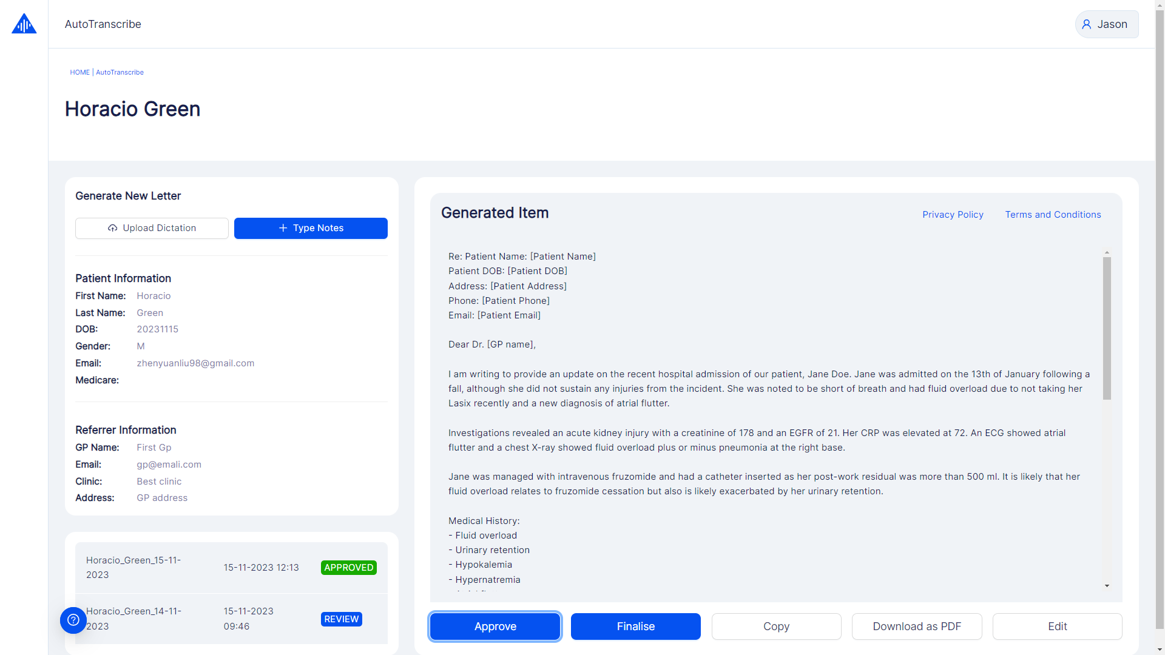The height and width of the screenshot is (655, 1165).
Task: Open the Privacy Policy link
Action: [953, 215]
